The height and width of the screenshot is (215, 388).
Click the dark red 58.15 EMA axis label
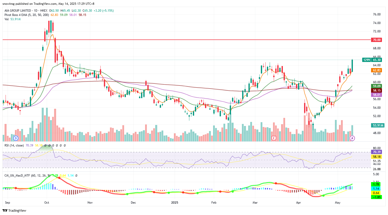(x=377, y=91)
